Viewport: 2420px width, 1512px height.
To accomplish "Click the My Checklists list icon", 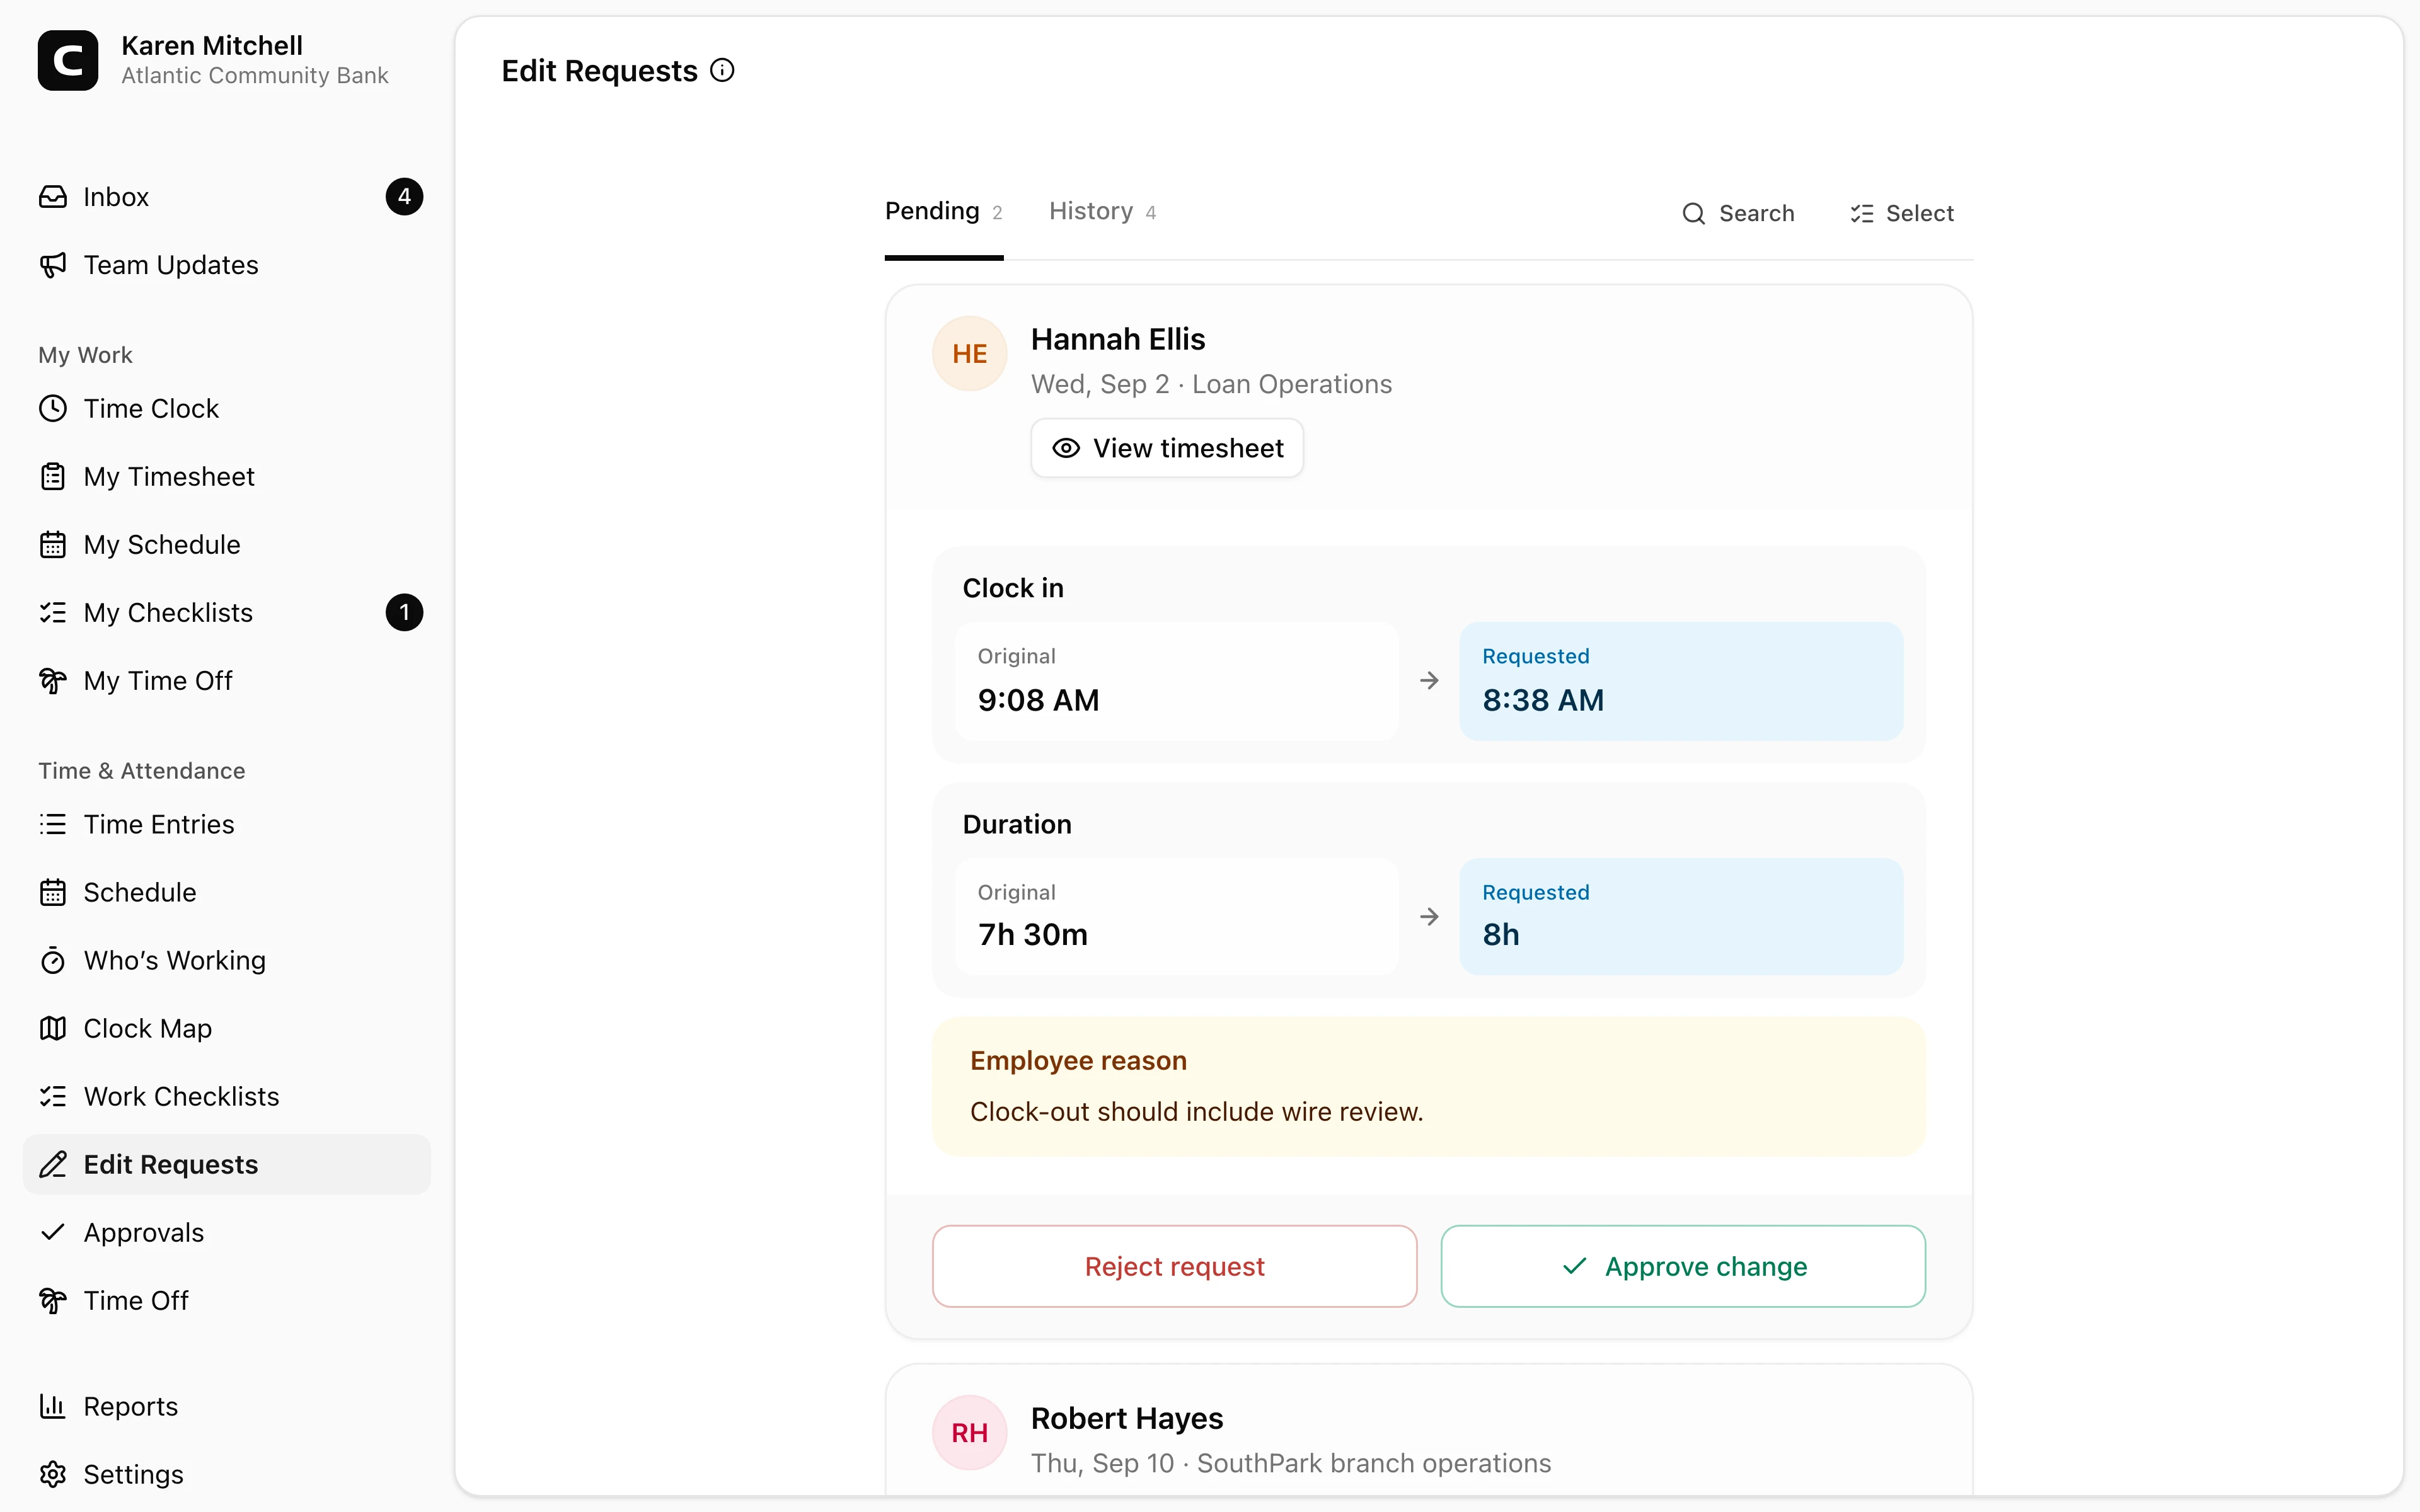I will (53, 613).
